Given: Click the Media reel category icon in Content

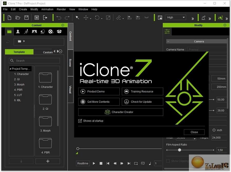Looking at the screenshot, I should (51, 31).
